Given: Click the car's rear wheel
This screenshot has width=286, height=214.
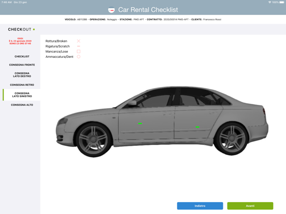Looking at the screenshot, I should pyautogui.click(x=232, y=139).
